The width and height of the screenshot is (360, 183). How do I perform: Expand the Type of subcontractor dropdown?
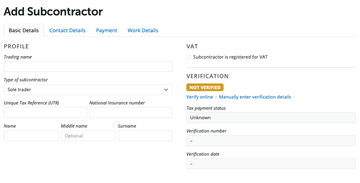[88, 89]
